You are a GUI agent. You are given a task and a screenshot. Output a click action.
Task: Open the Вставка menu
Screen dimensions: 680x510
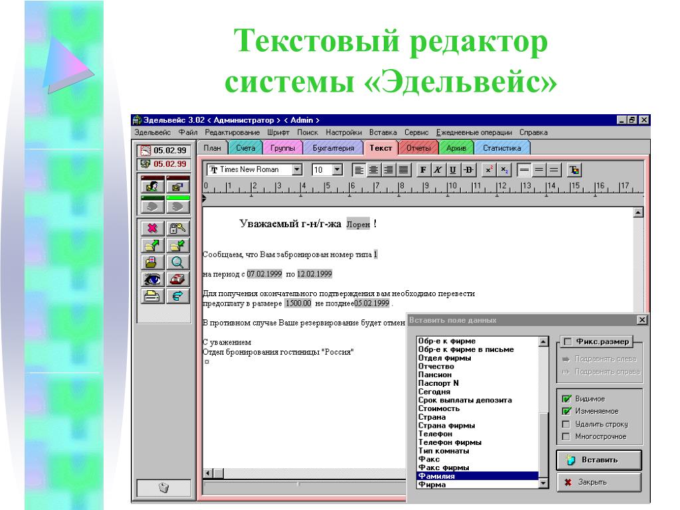click(383, 132)
